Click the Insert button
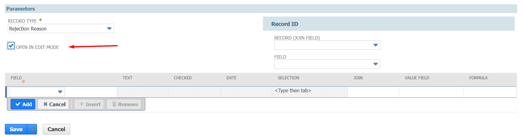The image size is (522, 136). 89,104
